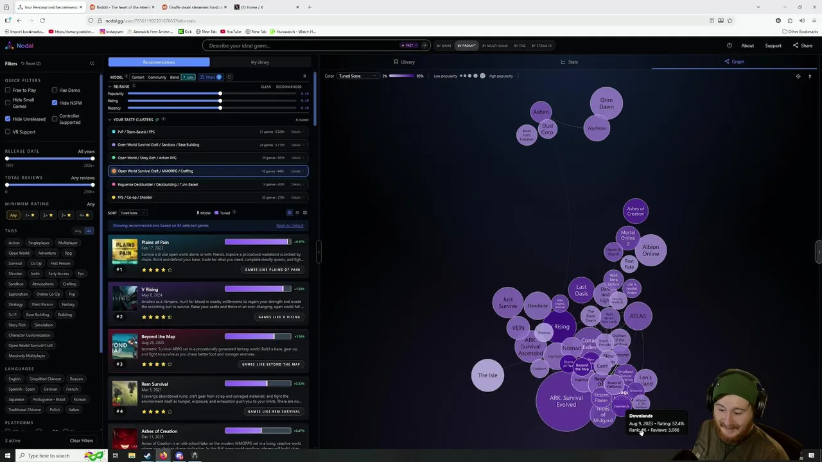This screenshot has width=822, height=462.
Task: Collapse Your Taste Clusters section
Action: pos(110,119)
